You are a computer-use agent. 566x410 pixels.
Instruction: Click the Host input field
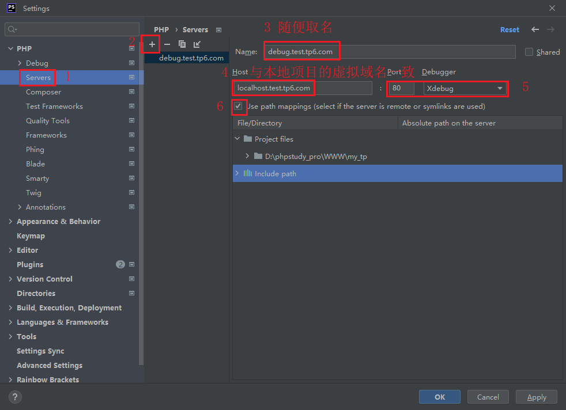point(303,88)
